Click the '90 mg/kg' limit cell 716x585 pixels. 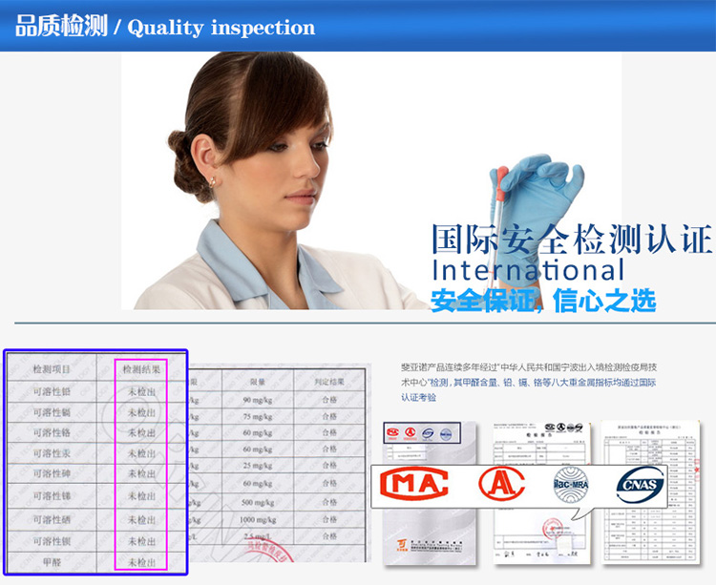(x=258, y=400)
